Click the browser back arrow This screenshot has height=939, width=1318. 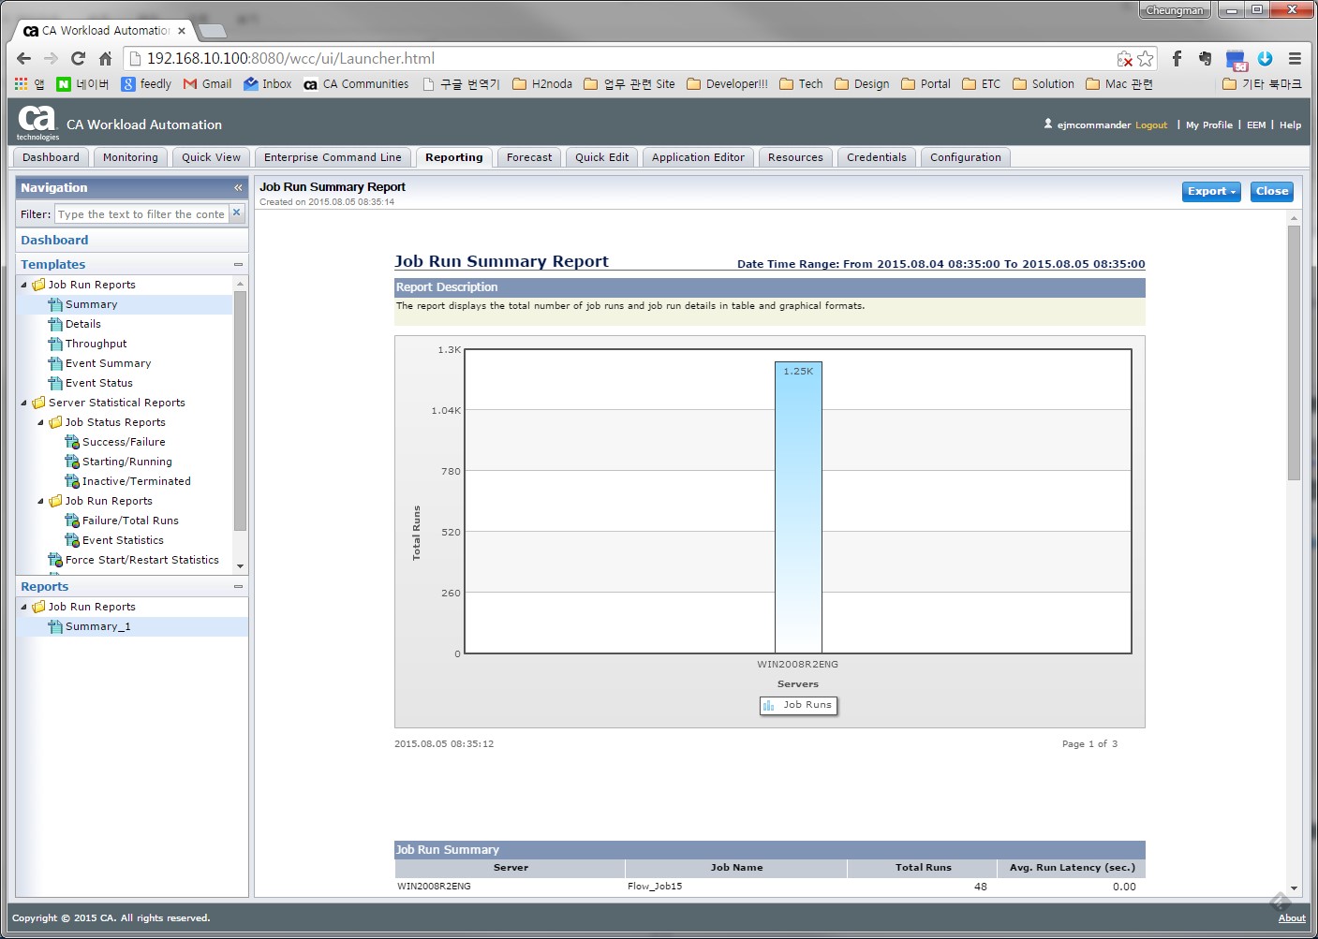pyautogui.click(x=24, y=58)
